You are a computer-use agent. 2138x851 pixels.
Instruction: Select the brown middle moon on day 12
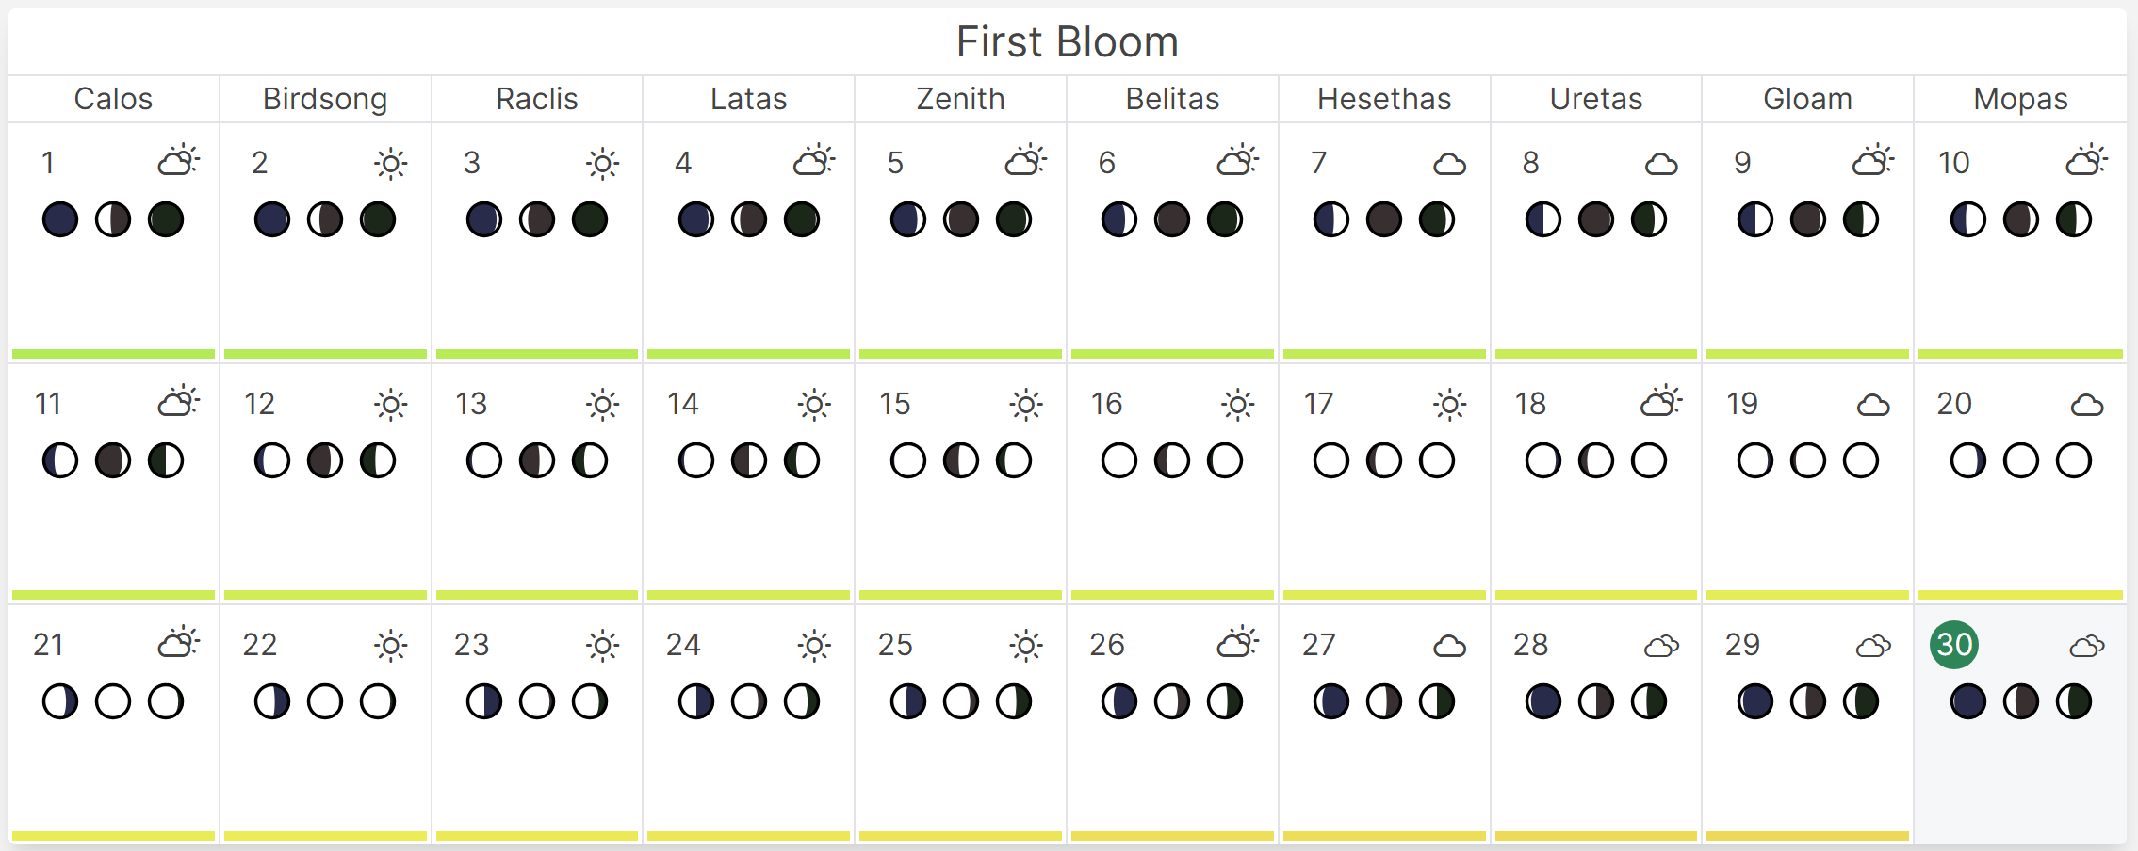tap(325, 461)
